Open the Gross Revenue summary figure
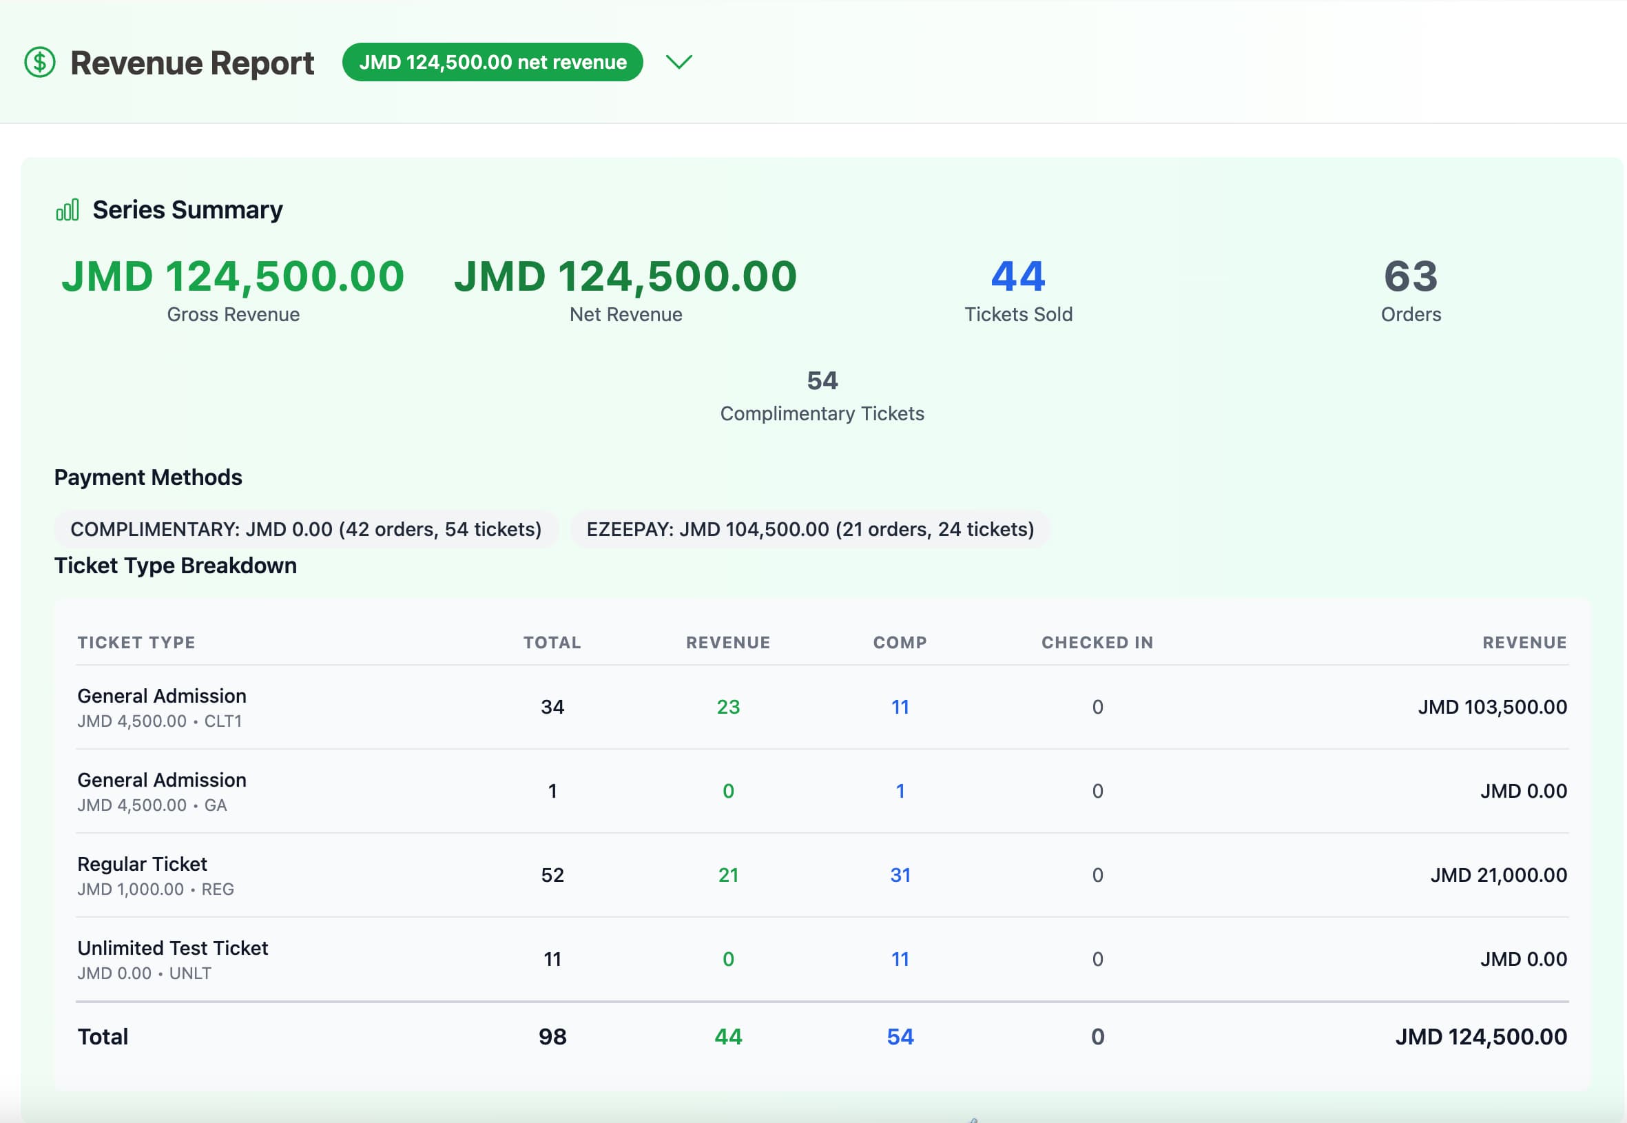The width and height of the screenshot is (1627, 1123). [x=232, y=276]
